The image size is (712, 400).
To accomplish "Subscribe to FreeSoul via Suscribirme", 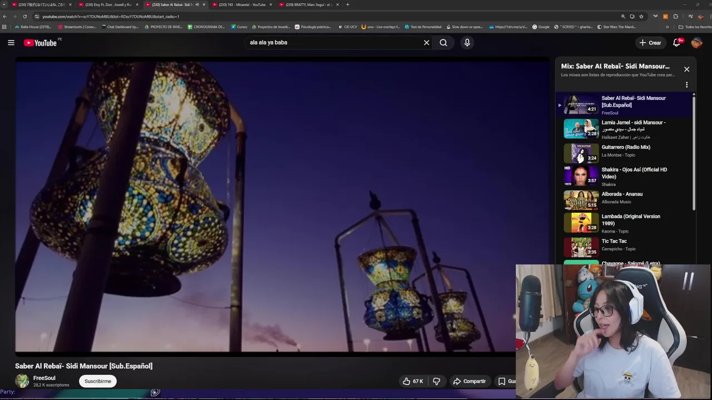I will pos(98,381).
